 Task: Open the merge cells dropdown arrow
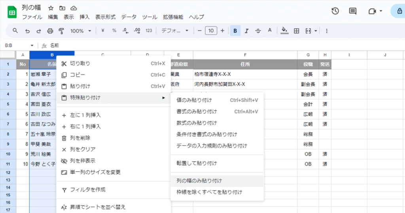[x=316, y=31]
